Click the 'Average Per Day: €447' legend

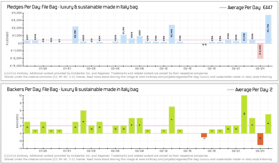[246, 7]
